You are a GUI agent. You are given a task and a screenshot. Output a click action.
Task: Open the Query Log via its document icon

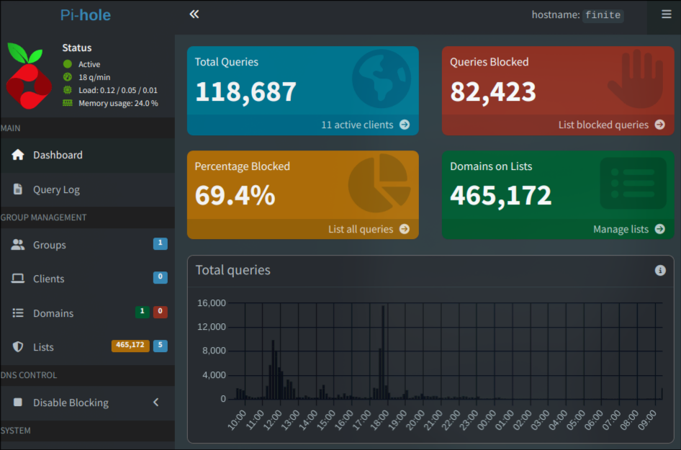click(17, 189)
